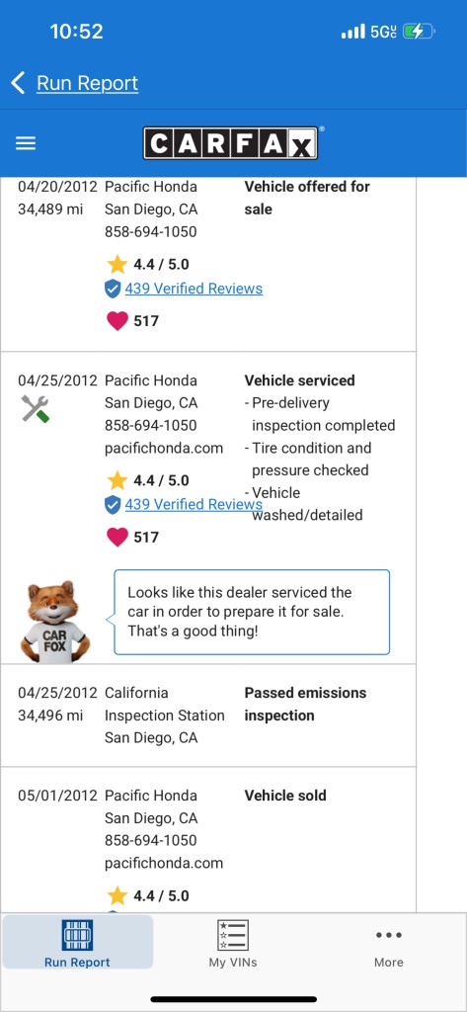
Task: Tap pacifichonda.com in the vehicle sold entry
Action: (x=164, y=863)
